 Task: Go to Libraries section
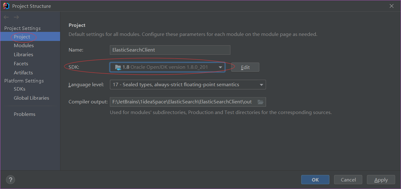coord(23,55)
